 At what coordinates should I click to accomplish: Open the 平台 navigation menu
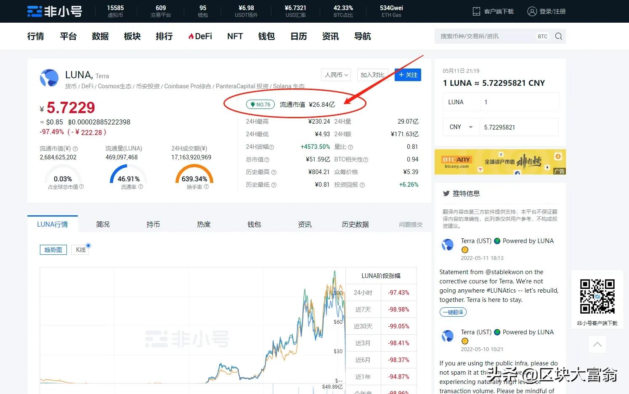coord(68,37)
